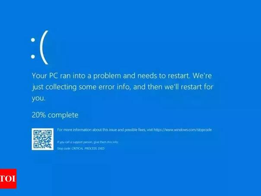Open the https://www.windows.com/stopcode link

(183, 130)
